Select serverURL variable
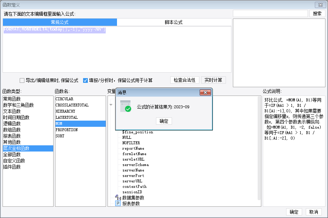Image resolution: width=328 pixels, height=218 pixels. pyautogui.click(x=132, y=181)
